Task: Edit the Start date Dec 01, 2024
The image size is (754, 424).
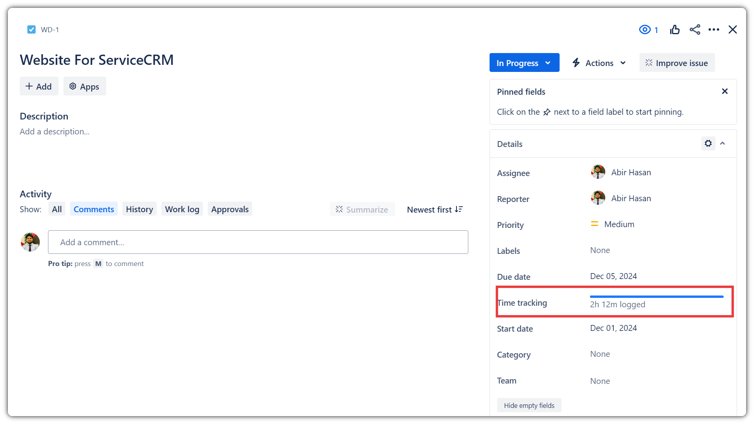Action: (613, 328)
